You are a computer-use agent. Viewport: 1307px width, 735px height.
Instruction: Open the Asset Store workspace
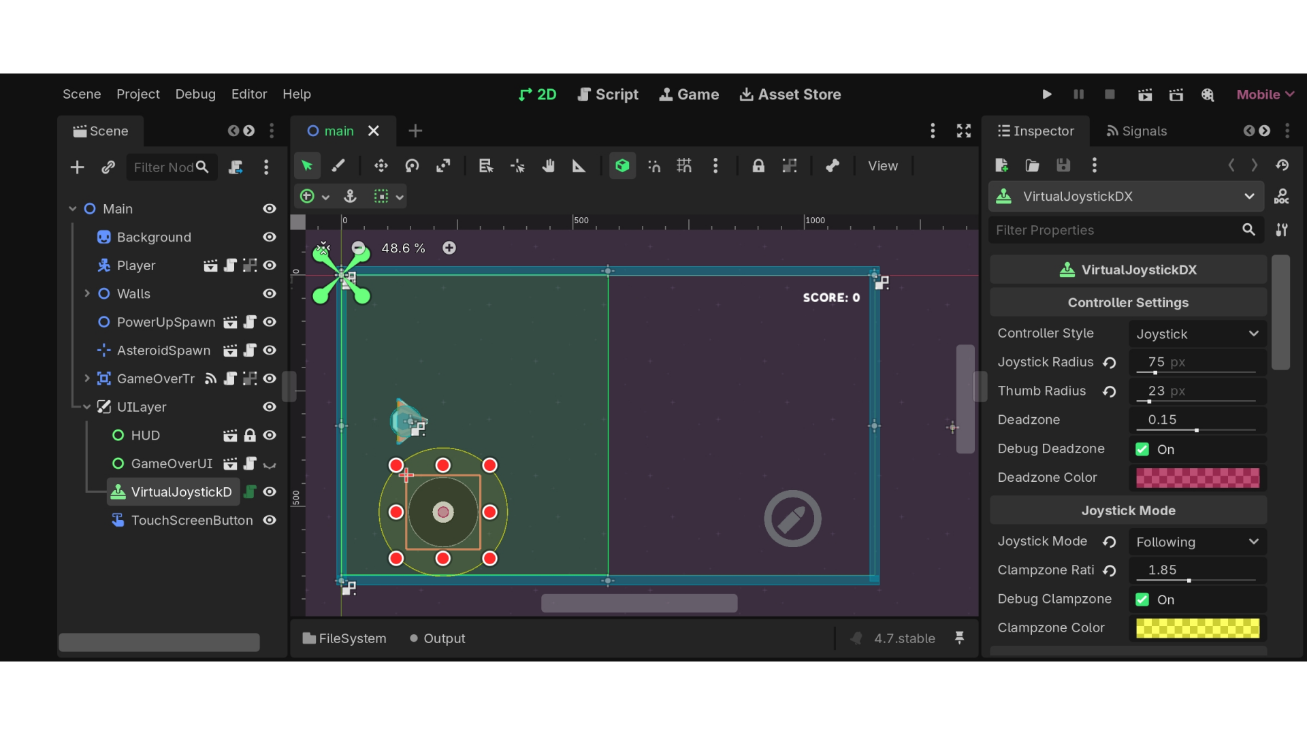(790, 95)
